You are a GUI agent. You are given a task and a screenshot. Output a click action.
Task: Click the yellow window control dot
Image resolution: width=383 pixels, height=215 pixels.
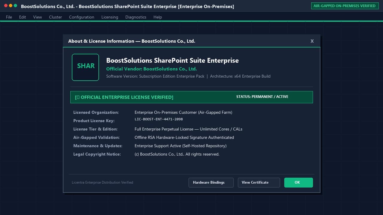10,6
